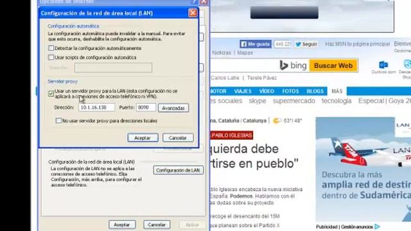
Task: Click the 'PABLO IGLESIAS' red label
Action: (x=232, y=135)
